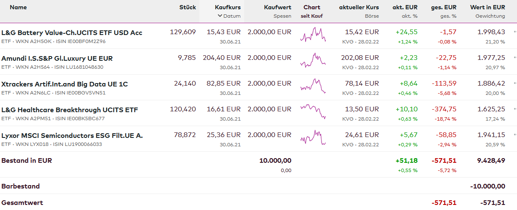Click the Datum sort chevron
This screenshot has height=210, width=517.
point(220,16)
